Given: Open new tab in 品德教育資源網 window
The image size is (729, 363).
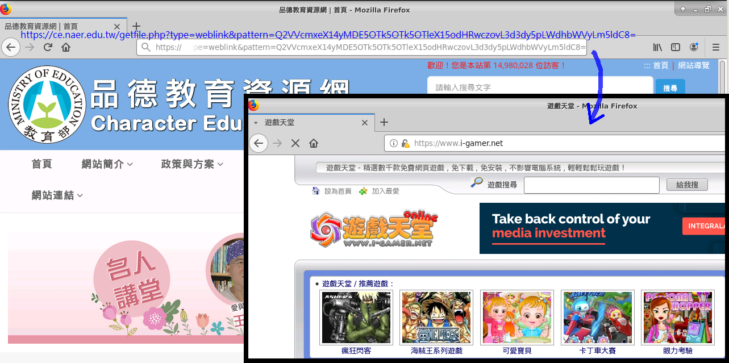Looking at the screenshot, I should point(136,26).
